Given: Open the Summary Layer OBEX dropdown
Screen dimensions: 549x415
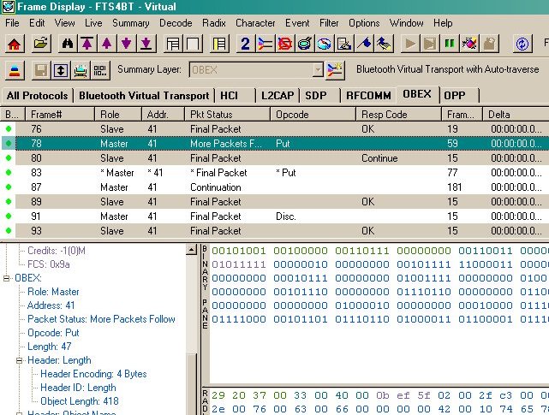Looking at the screenshot, I should (x=317, y=70).
